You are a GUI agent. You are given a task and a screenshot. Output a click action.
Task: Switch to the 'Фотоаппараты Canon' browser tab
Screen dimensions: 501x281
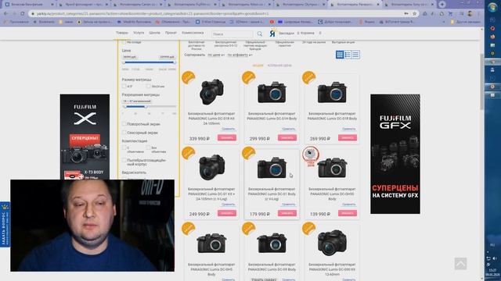pos(139,5)
